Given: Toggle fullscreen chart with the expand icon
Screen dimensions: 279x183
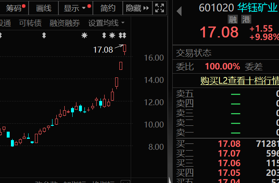Looking at the screenshot, I should (x=159, y=8).
